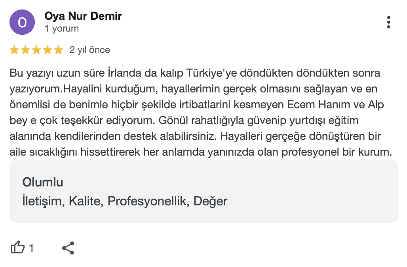Click the "2 yıl önce" timestamp

[x=90, y=50]
